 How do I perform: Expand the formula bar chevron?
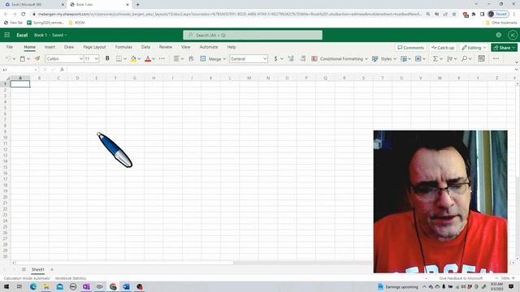pyautogui.click(x=517, y=70)
